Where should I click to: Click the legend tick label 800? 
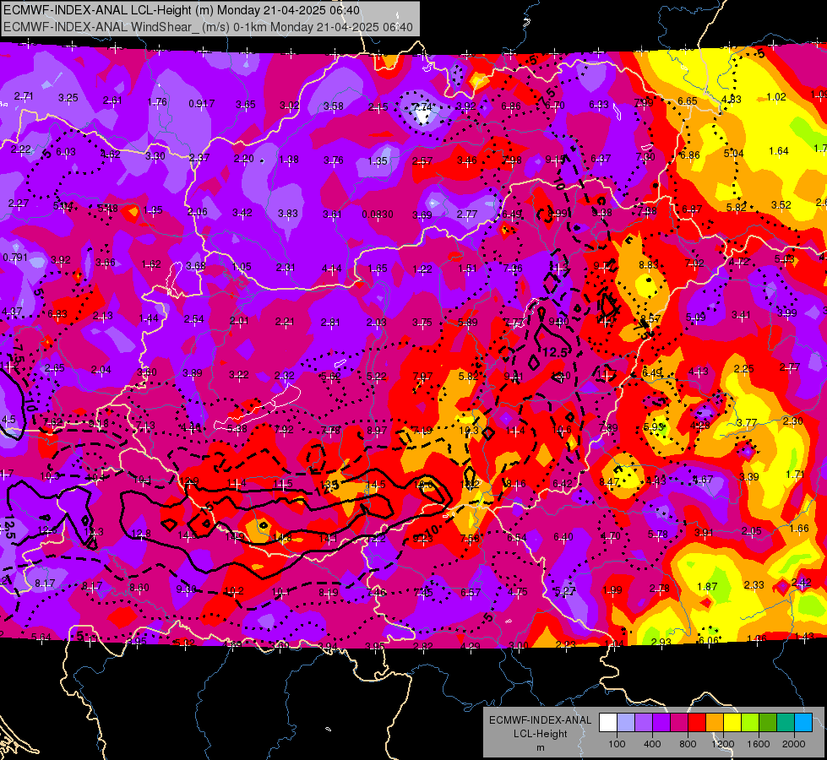point(688,744)
